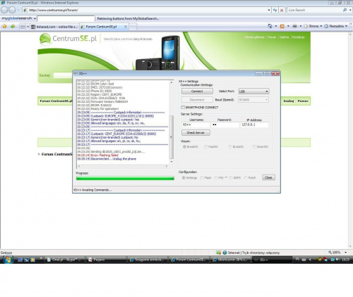Switch to the 4shared.com browser tab
Screen dimensions: 353x297
(54, 27)
